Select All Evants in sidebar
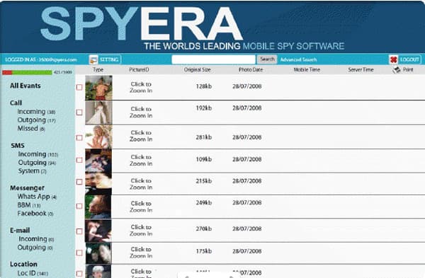Screen dimensions: 425x278 click(x=25, y=86)
